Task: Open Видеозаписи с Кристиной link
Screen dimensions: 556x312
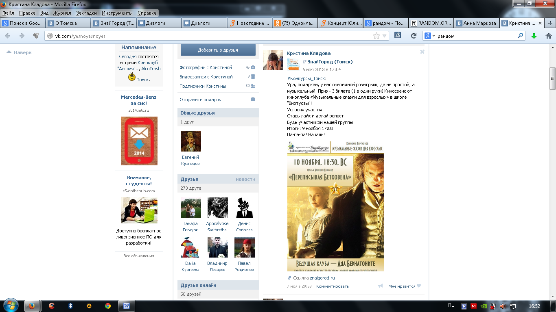Action: click(x=206, y=77)
